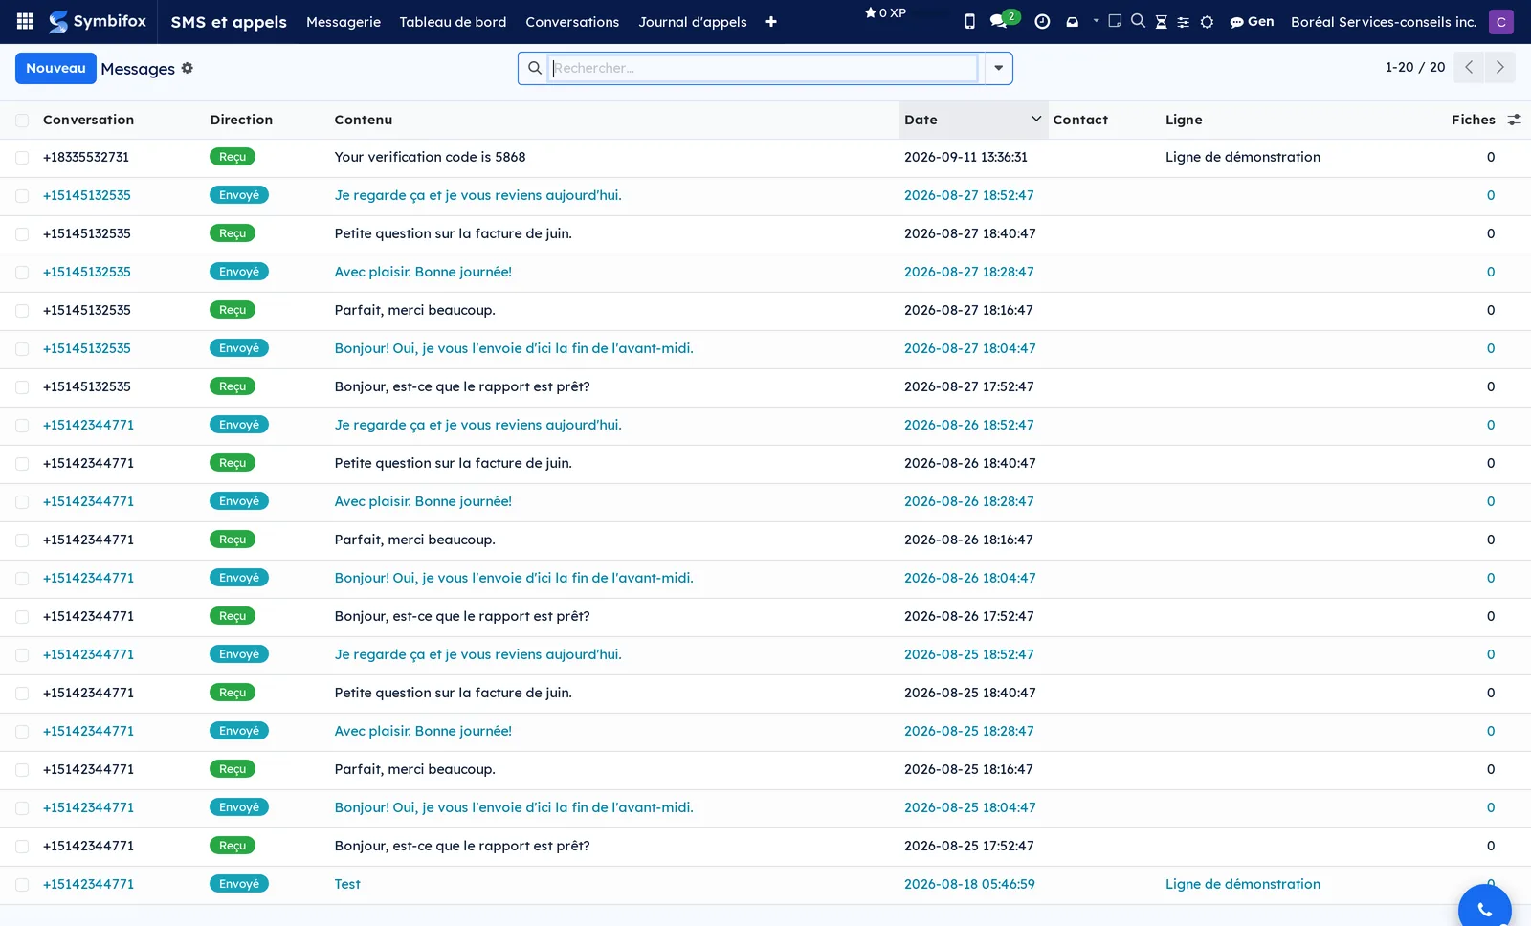Viewport: 1531px width, 926px height.
Task: Open column options adjust icon
Action: coord(1514,120)
